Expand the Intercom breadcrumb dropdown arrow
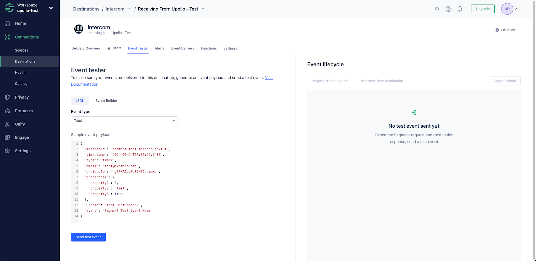 [129, 9]
